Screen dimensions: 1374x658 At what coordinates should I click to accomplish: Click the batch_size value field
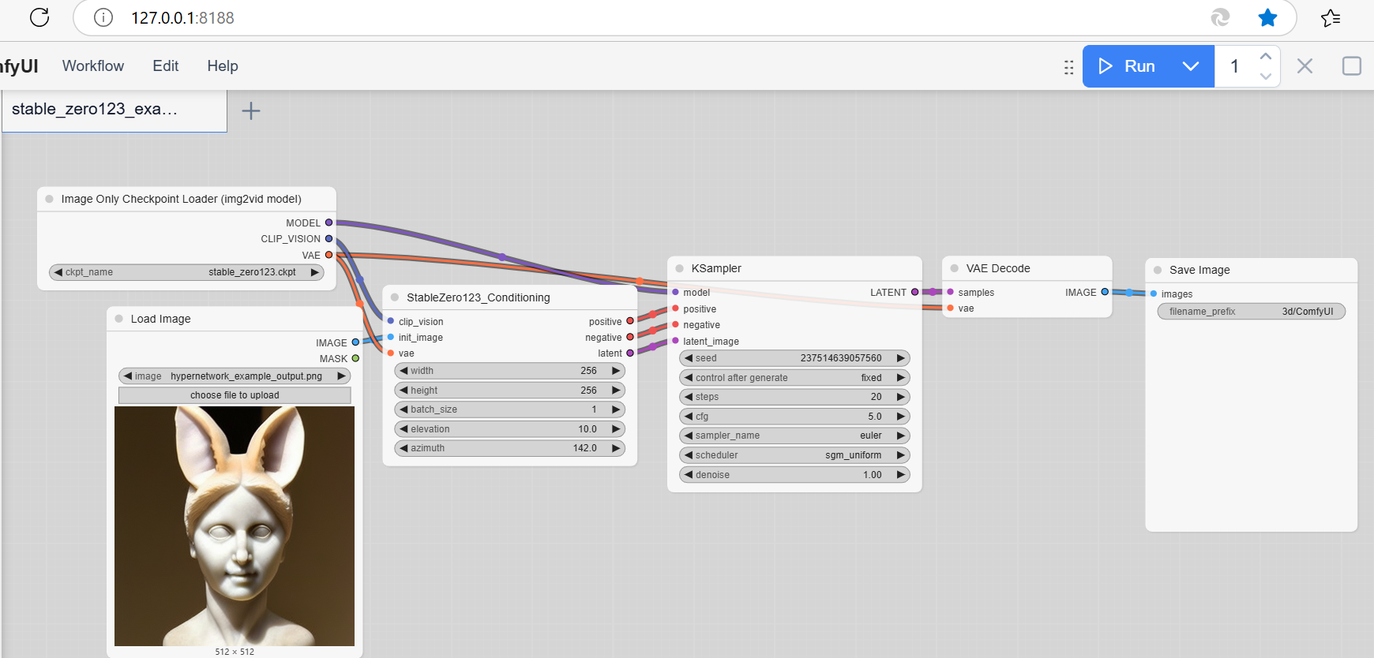(509, 409)
